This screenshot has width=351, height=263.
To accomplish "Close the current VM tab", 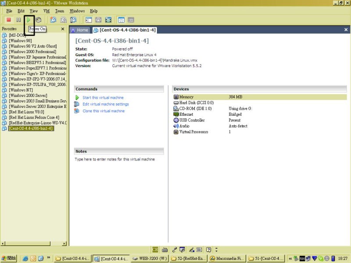I will point(346,30).
